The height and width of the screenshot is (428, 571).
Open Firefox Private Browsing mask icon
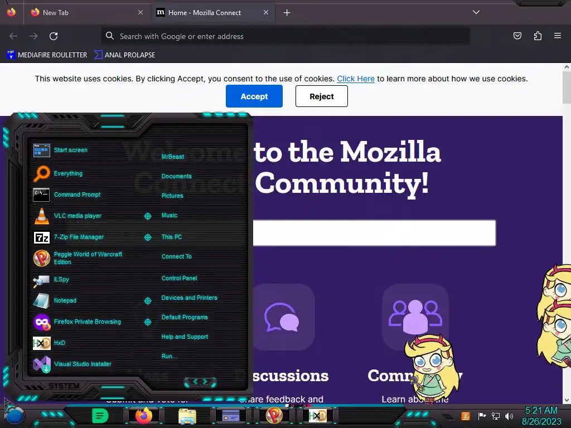click(x=41, y=322)
